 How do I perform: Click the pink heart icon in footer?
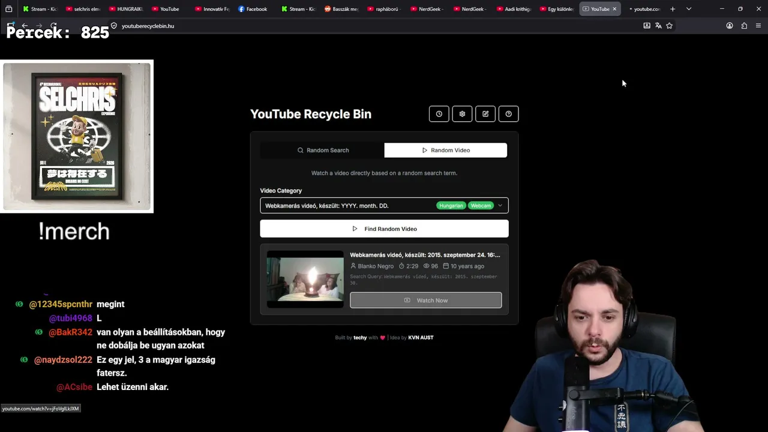click(383, 338)
